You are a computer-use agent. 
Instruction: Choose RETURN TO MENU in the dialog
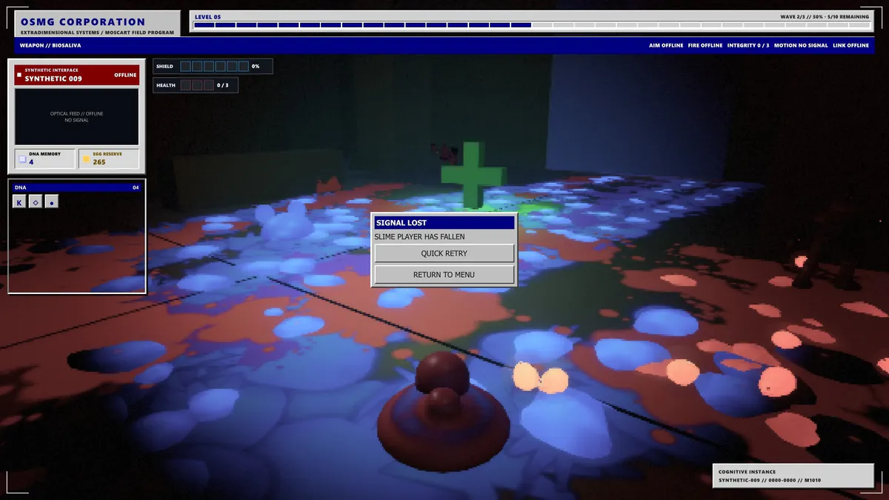[x=444, y=275]
